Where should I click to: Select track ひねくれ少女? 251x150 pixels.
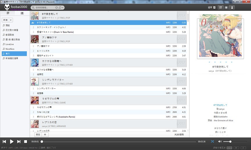[108, 112]
